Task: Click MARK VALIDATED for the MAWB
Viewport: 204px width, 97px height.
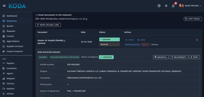Action: pos(132,45)
